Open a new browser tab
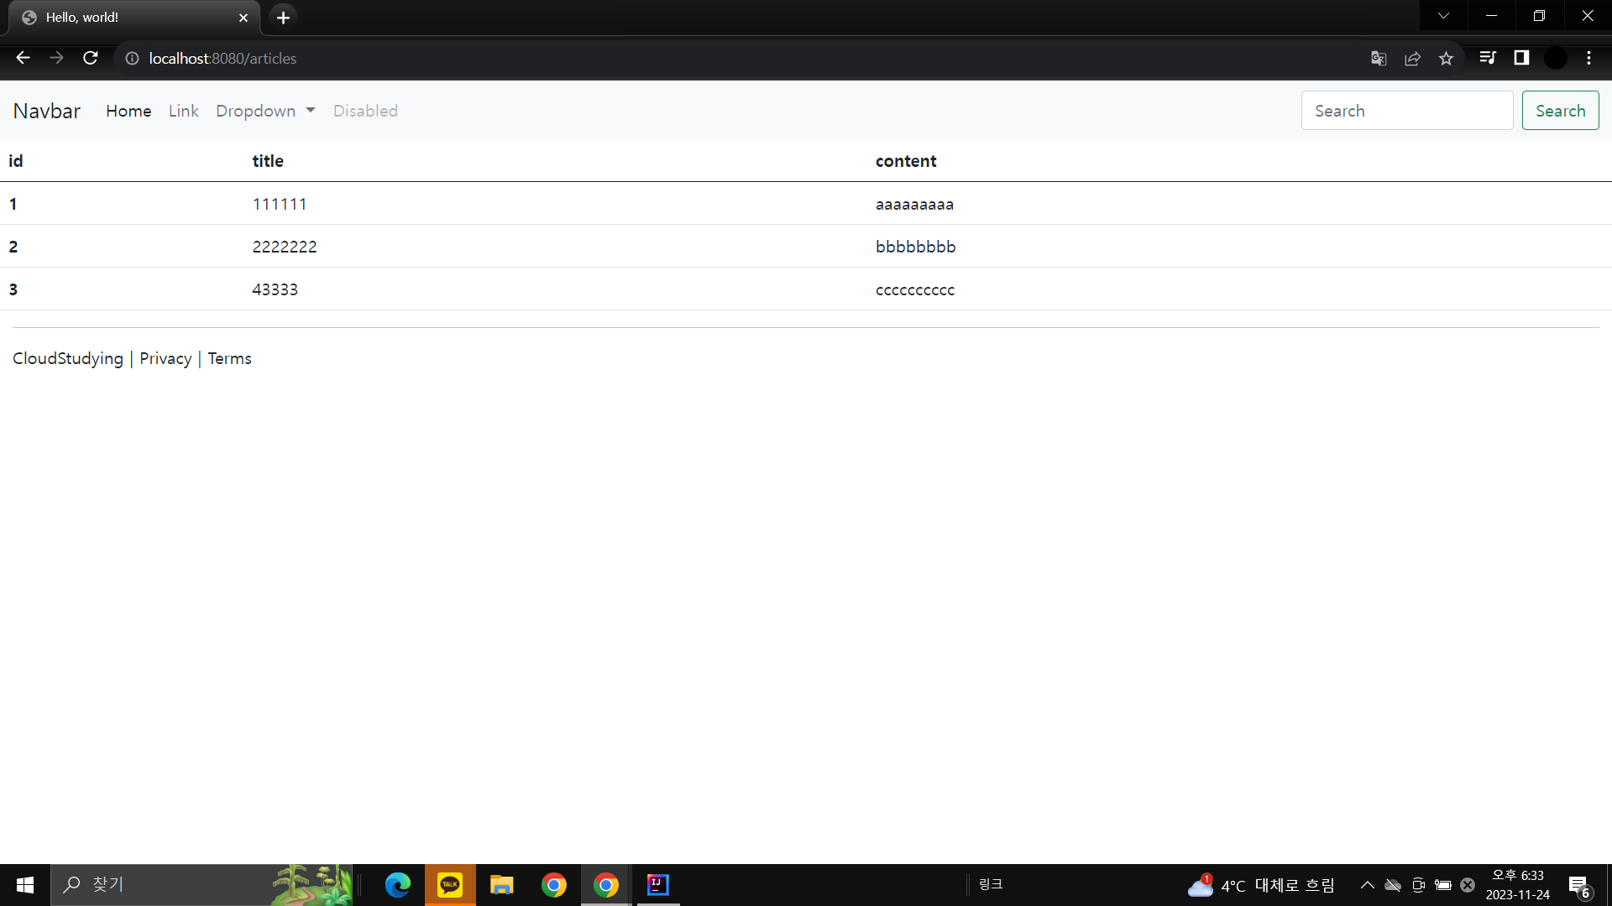Viewport: 1612px width, 906px height. click(283, 18)
